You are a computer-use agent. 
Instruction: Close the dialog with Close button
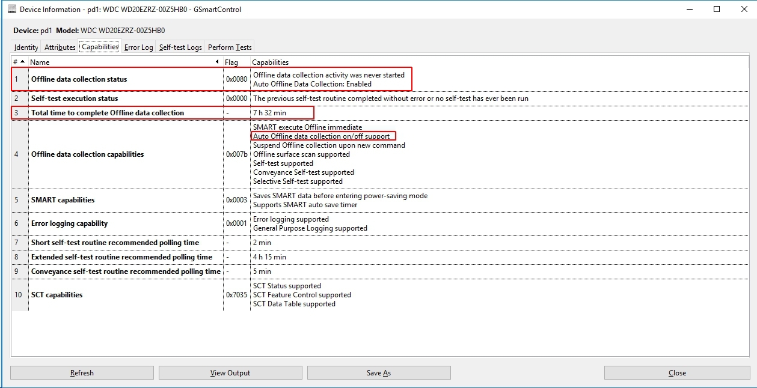(x=677, y=373)
